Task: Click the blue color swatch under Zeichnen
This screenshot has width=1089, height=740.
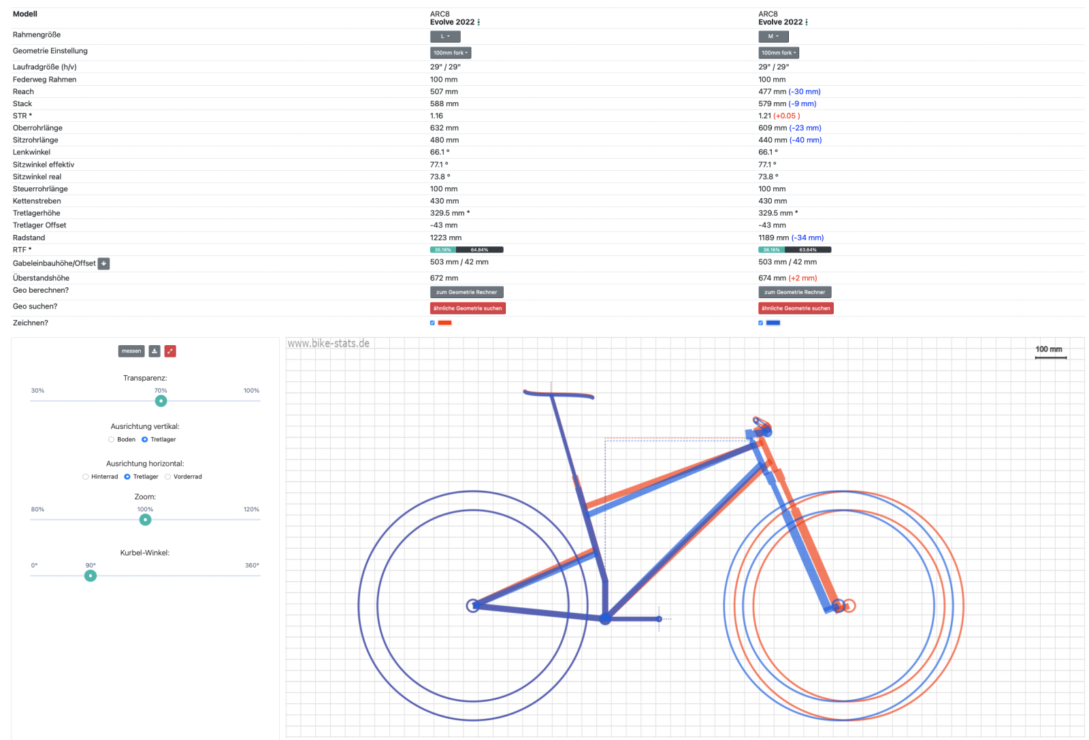Action: [x=773, y=323]
